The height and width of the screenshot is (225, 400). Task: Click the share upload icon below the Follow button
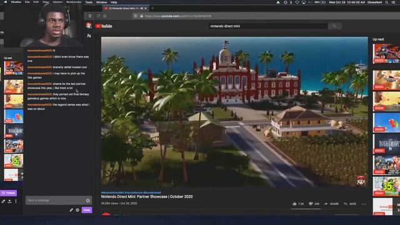[x=9, y=201]
